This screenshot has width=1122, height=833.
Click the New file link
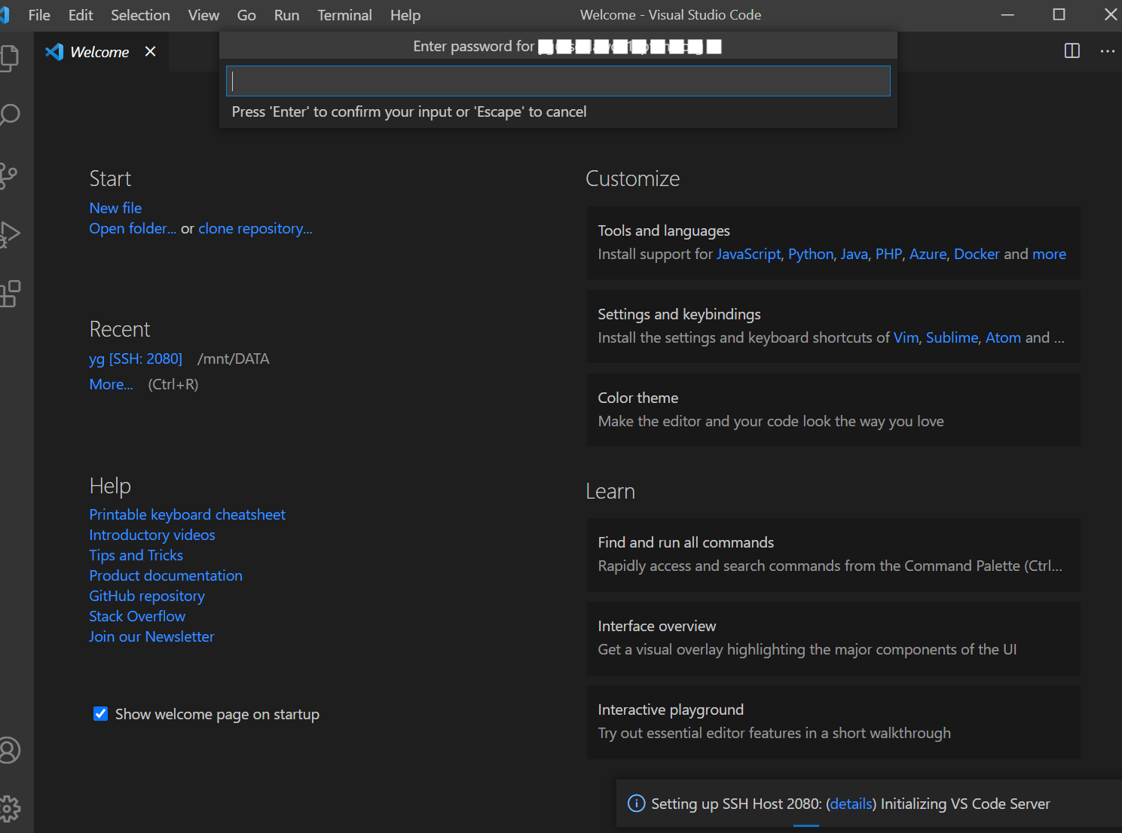[x=115, y=208]
